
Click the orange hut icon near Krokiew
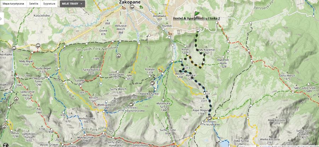tap(160, 70)
